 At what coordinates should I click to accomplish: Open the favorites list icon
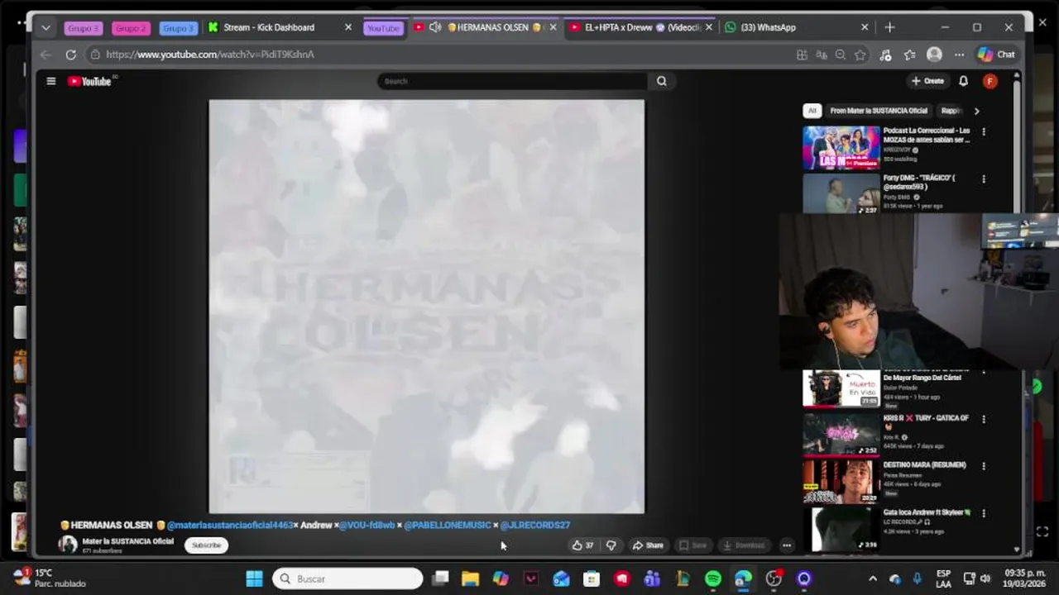coord(910,55)
